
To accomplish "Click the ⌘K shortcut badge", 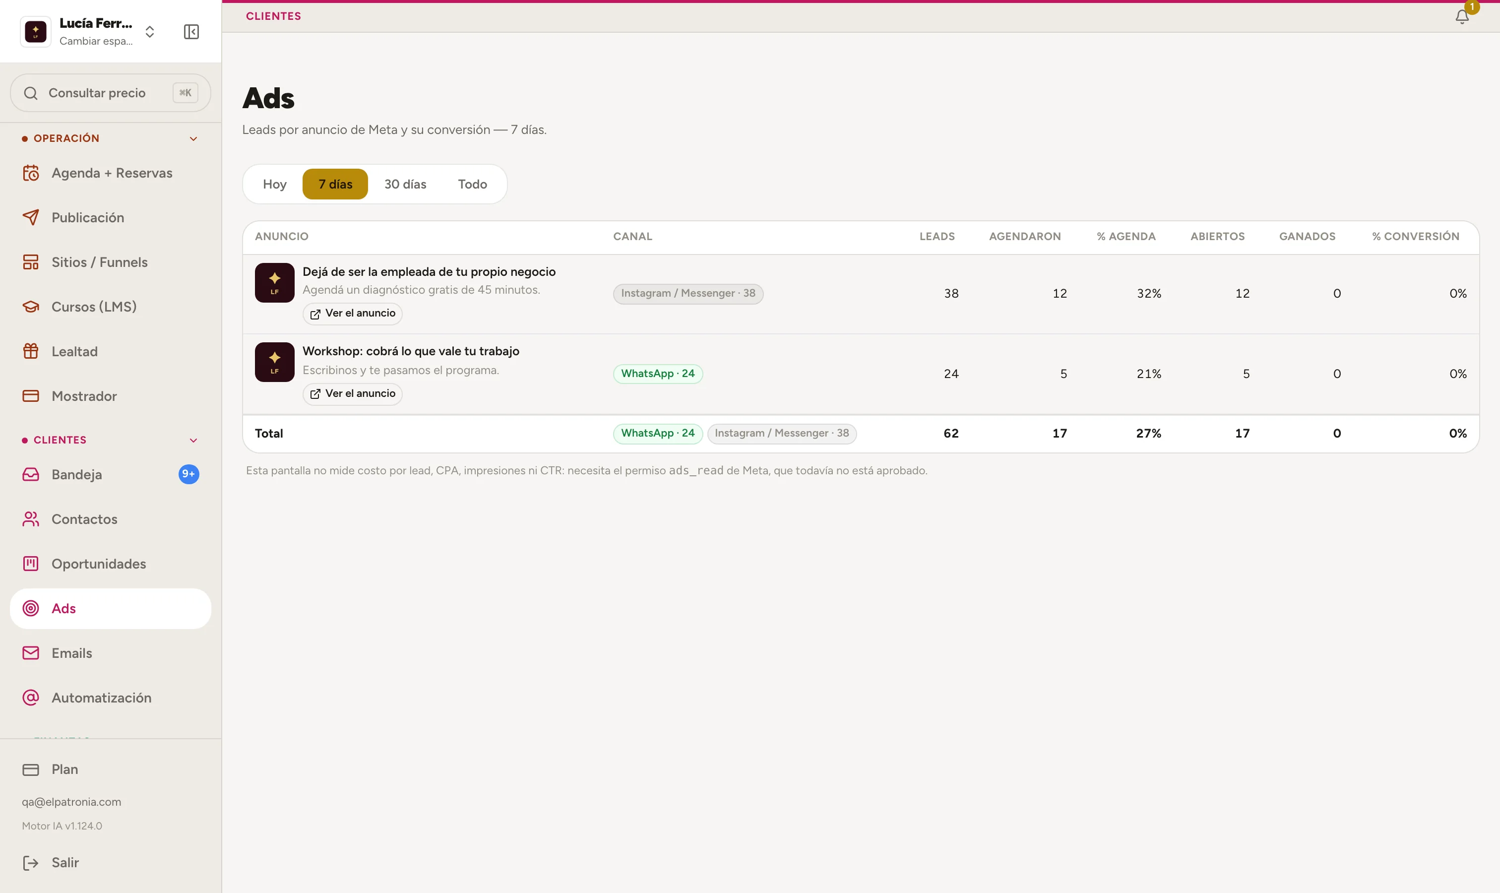I will click(186, 93).
